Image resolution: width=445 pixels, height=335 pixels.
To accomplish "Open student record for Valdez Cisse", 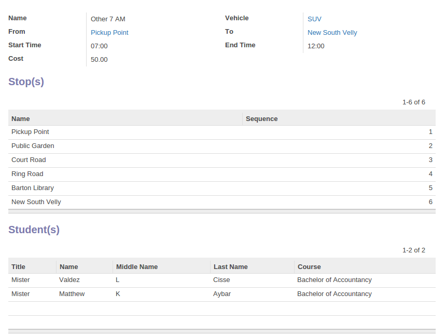I will click(x=222, y=280).
